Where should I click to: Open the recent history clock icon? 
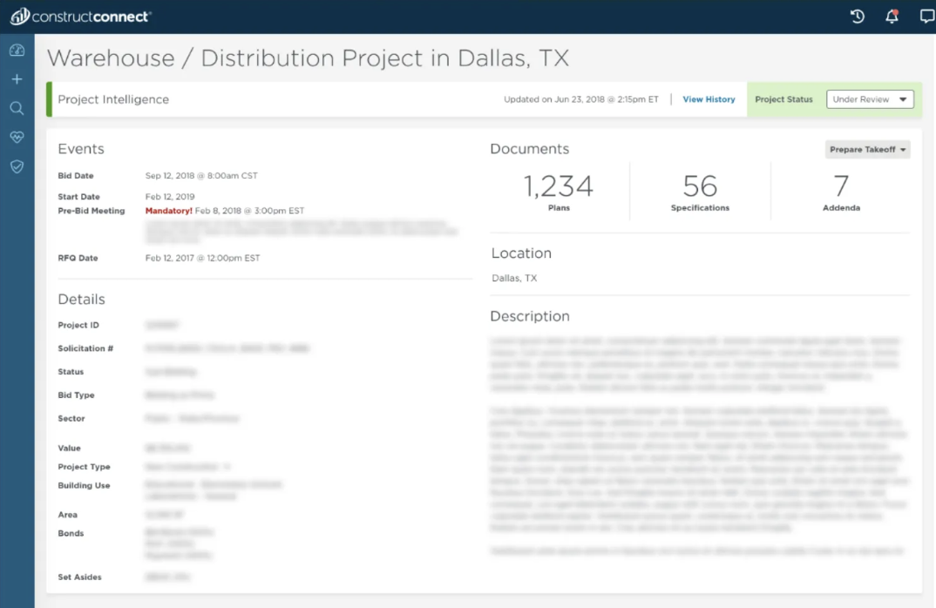point(857,17)
